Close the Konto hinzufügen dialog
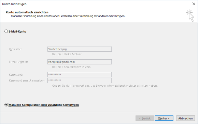Screen dimensions: 198x124 tap(194, 4)
